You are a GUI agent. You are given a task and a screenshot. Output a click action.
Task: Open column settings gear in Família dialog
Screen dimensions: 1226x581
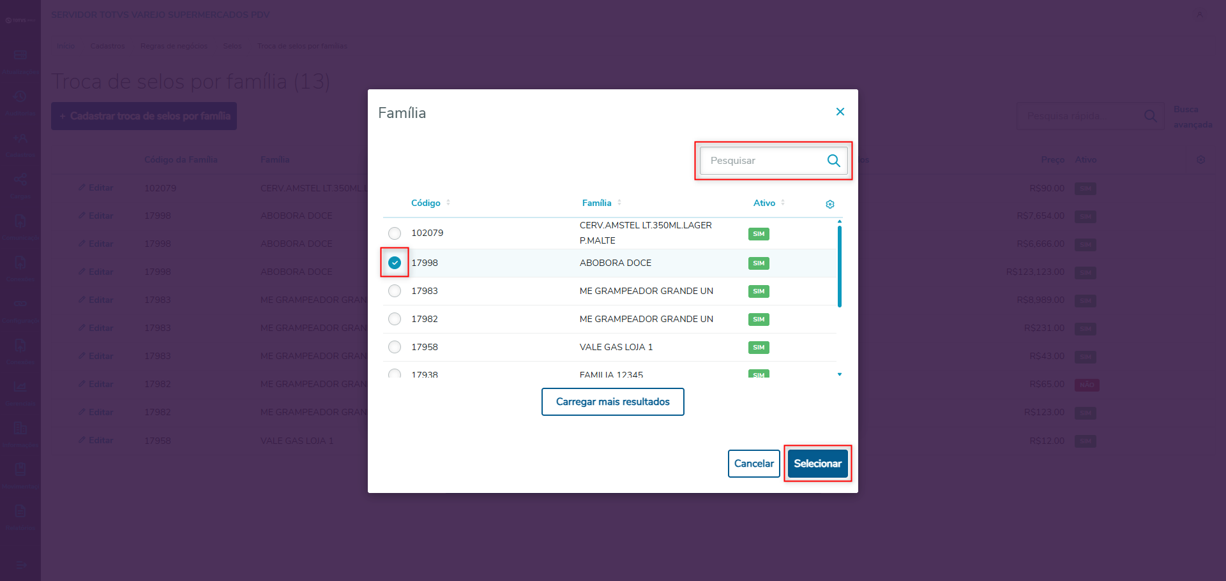tap(830, 204)
